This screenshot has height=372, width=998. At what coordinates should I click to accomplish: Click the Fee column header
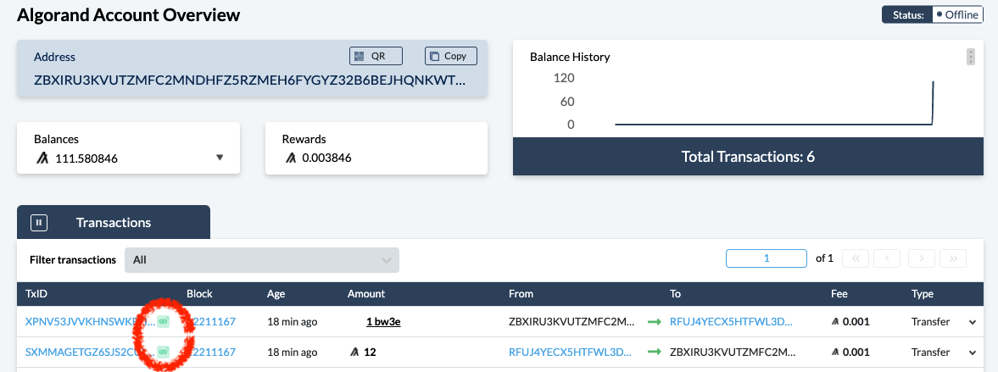[839, 294]
